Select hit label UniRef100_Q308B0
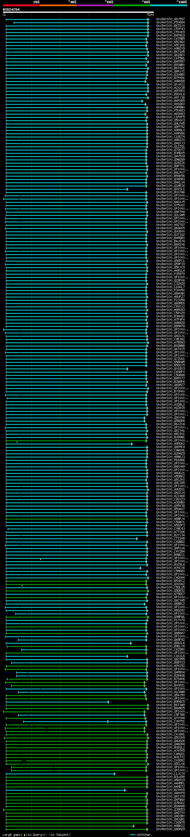The width and height of the screenshot is (190, 837). pyautogui.click(x=170, y=75)
